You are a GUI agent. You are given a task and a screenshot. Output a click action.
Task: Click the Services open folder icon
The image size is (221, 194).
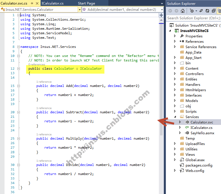(182, 117)
